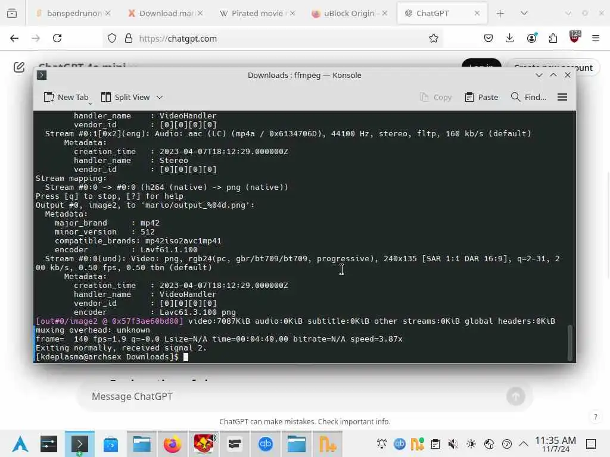
Task: Open qBittorrent from the taskbar
Action: [266, 444]
